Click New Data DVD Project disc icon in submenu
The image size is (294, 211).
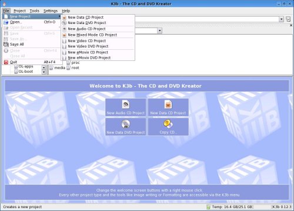pos(64,23)
